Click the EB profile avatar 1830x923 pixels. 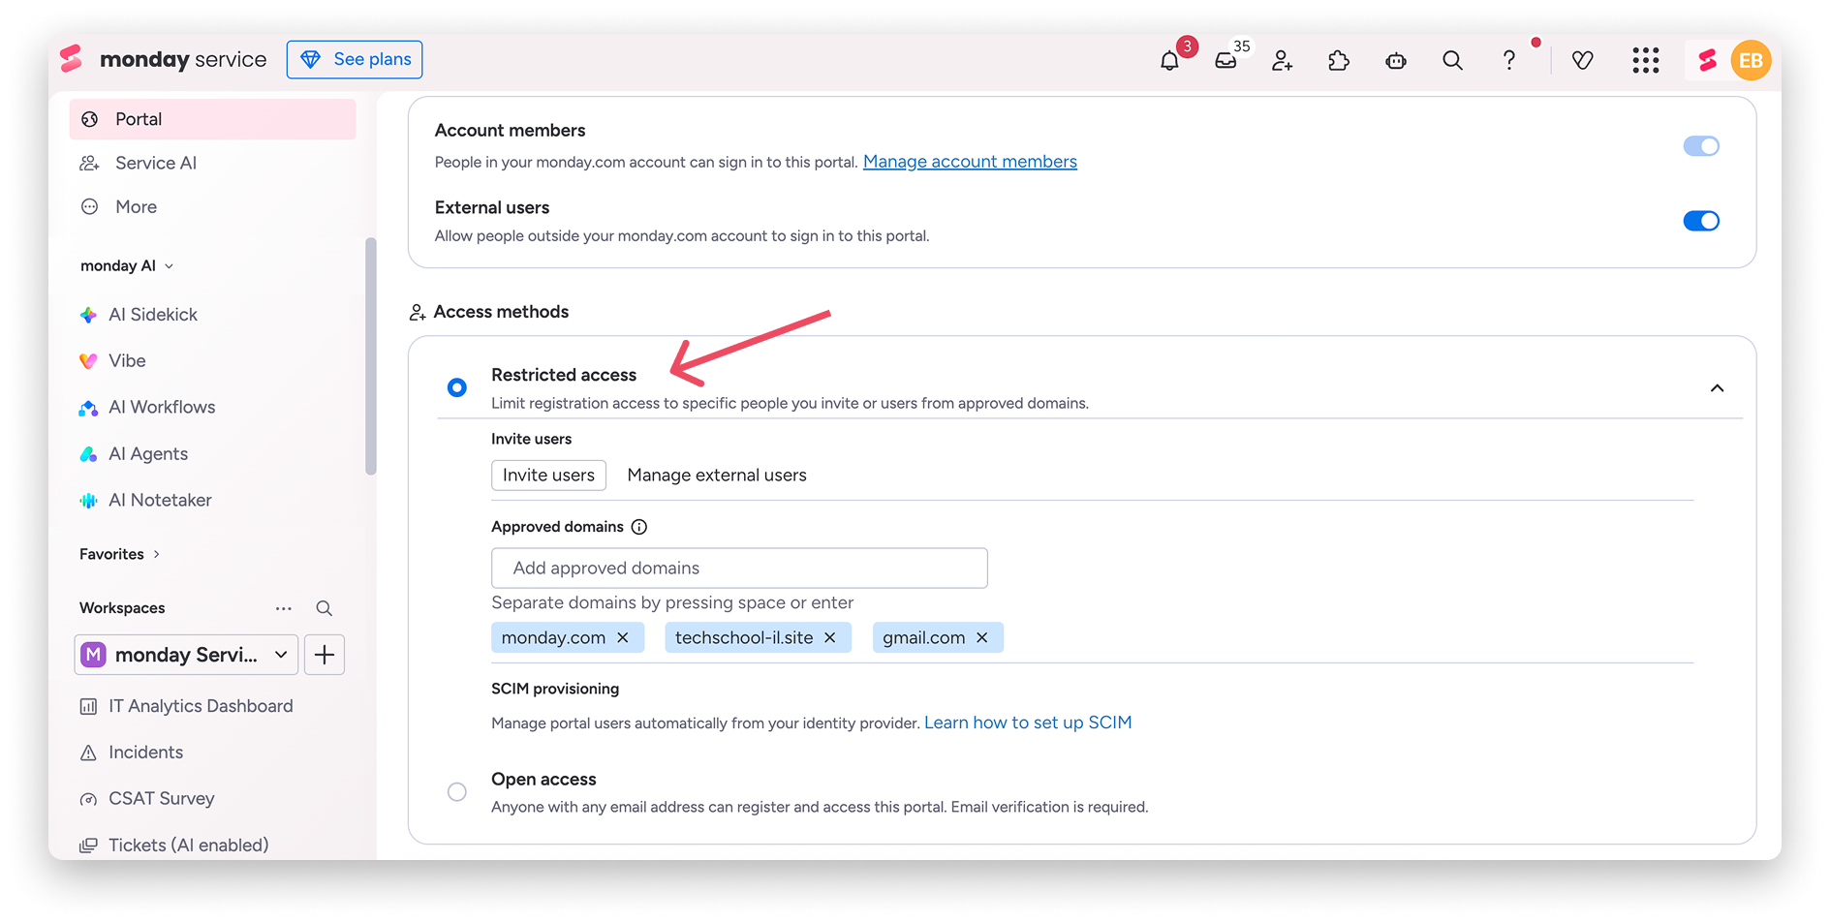tap(1751, 60)
